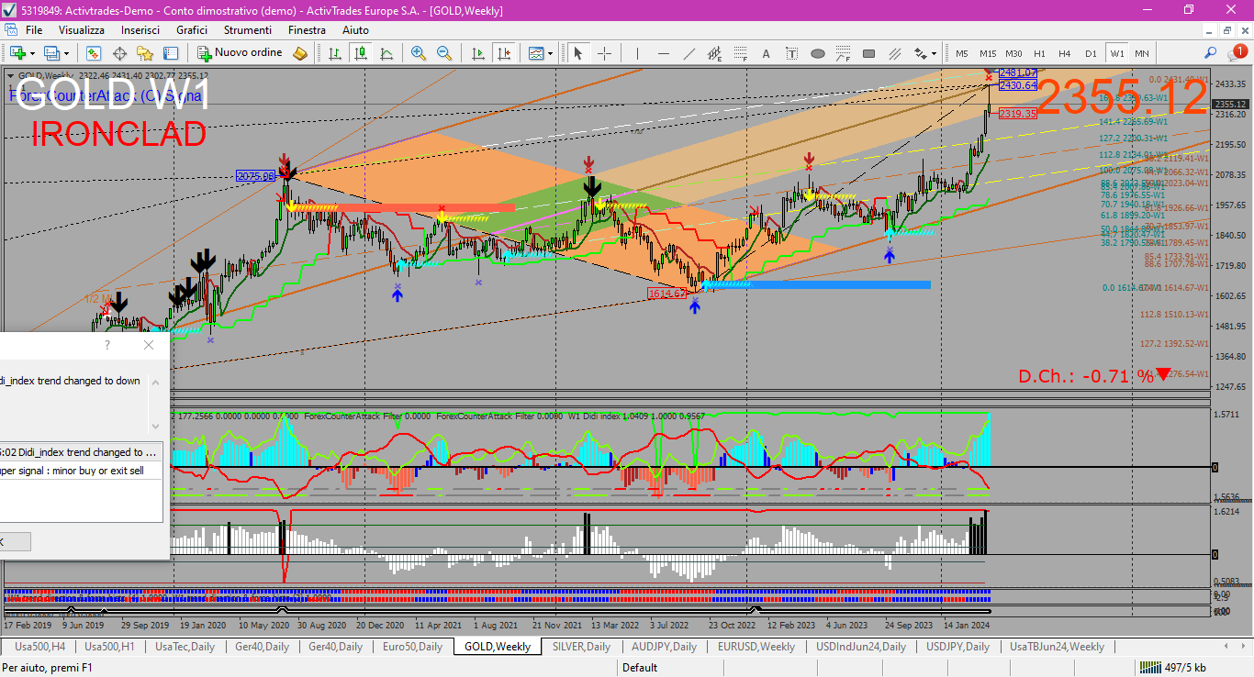Viewport: 1254px width, 677px height.
Task: Select the Fibonacci fan tool
Action: (x=843, y=53)
